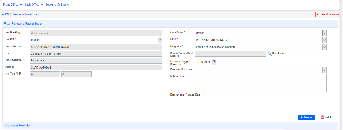This screenshot has height=130, width=343.
Task: Expand the Cara Bayar dropdown
Action: point(325,33)
